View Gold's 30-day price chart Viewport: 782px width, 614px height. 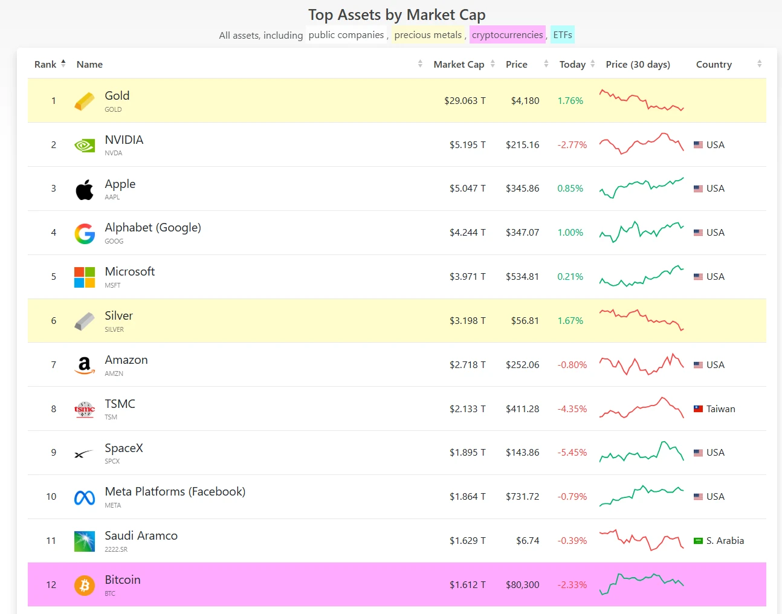641,100
